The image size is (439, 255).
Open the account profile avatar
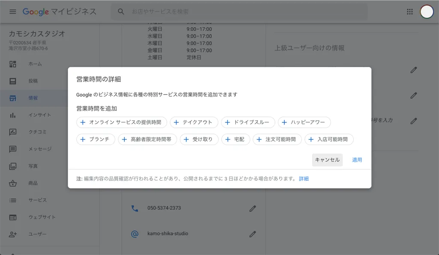[427, 12]
